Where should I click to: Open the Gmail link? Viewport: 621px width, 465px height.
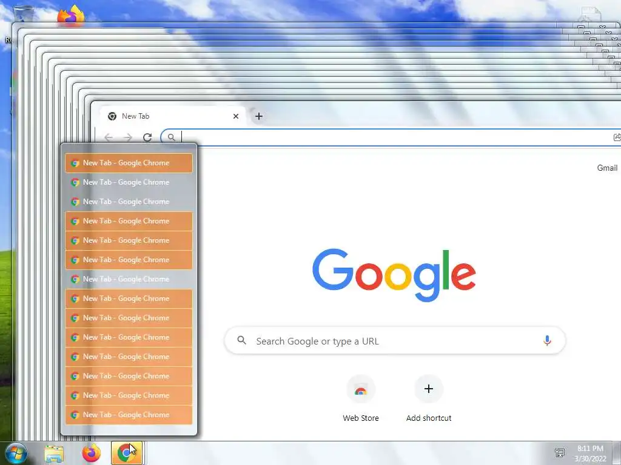(x=606, y=168)
